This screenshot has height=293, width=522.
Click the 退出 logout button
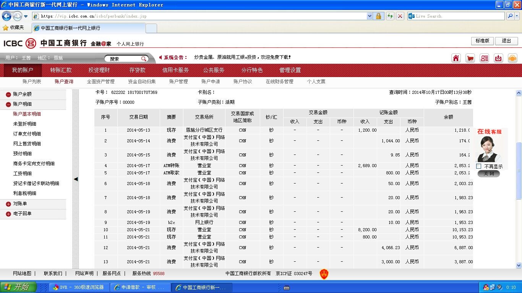506,41
